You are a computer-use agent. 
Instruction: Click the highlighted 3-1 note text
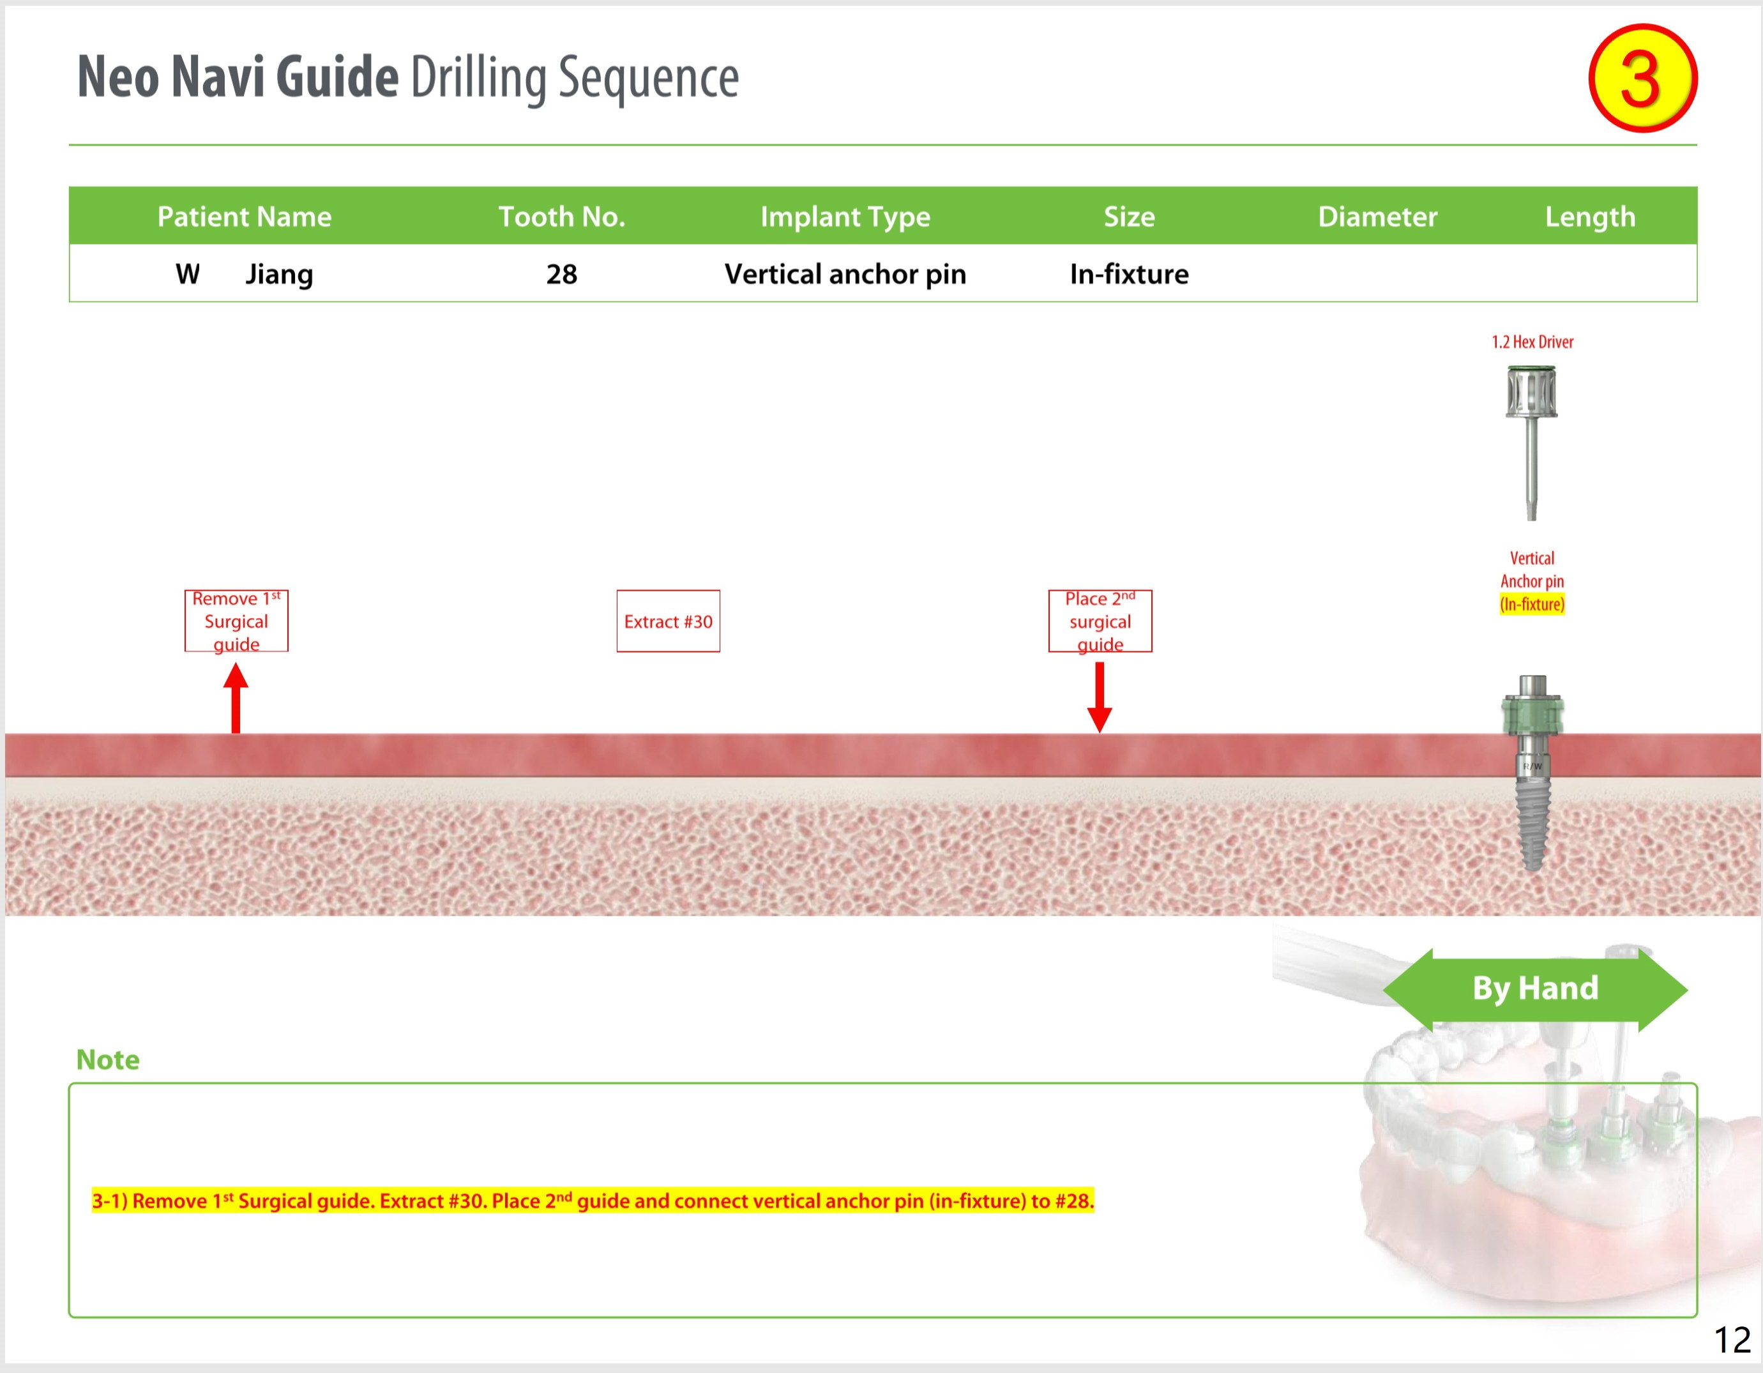pos(593,1201)
